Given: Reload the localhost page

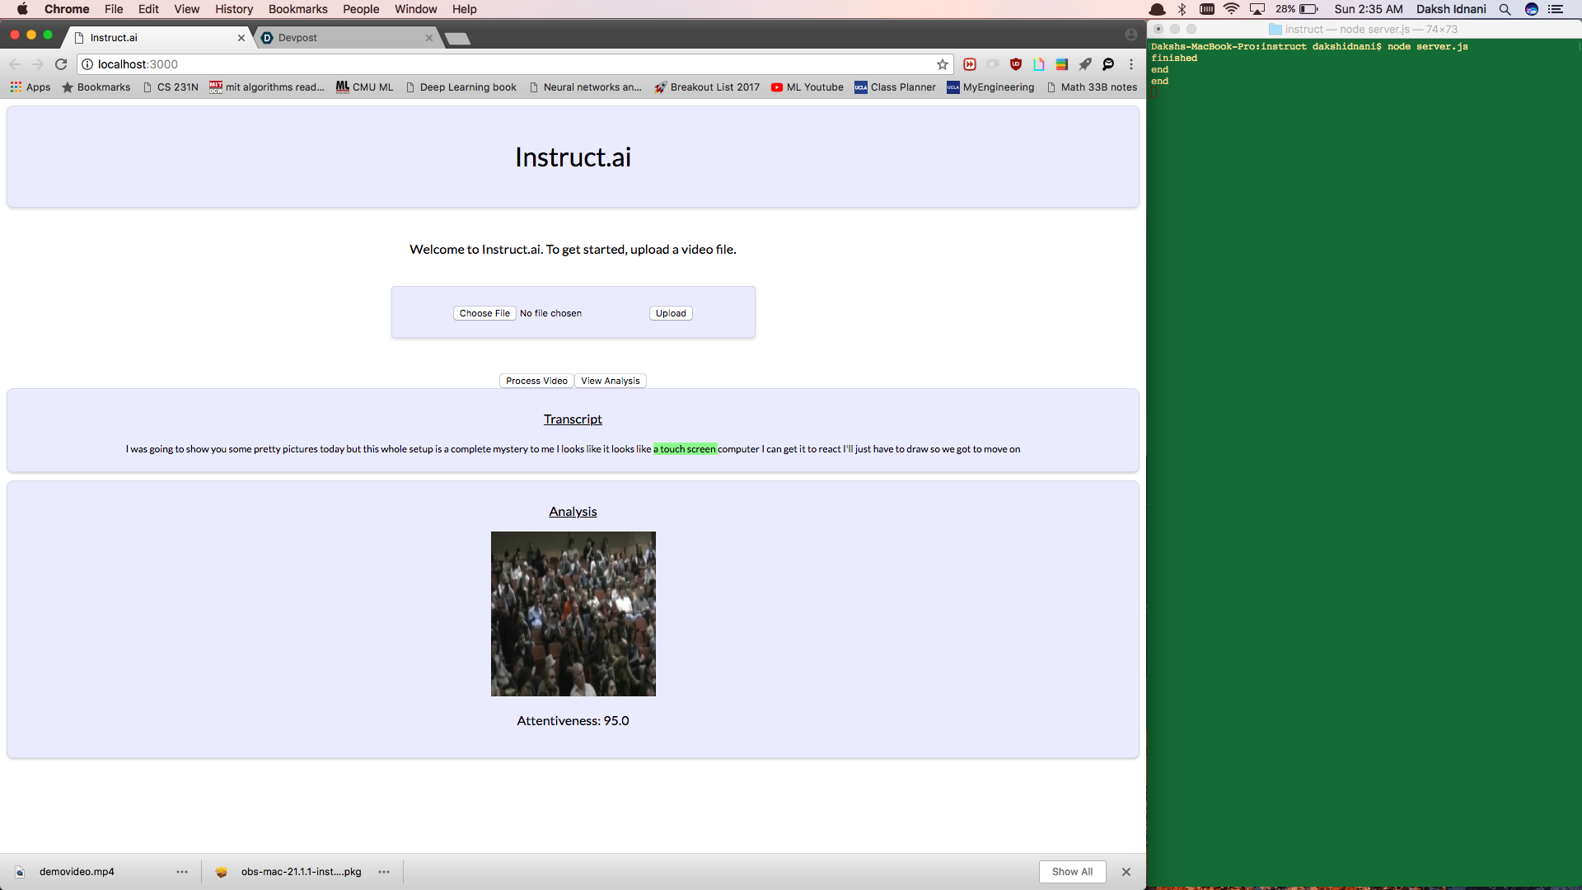Looking at the screenshot, I should 61,64.
